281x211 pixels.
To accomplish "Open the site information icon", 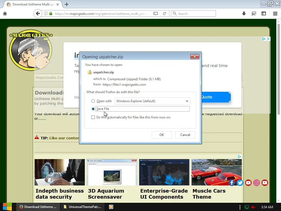I will 46,14.
